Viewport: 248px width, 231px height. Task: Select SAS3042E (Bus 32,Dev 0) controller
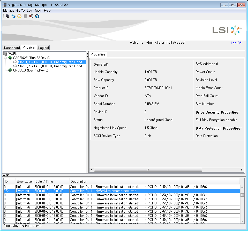32,58
